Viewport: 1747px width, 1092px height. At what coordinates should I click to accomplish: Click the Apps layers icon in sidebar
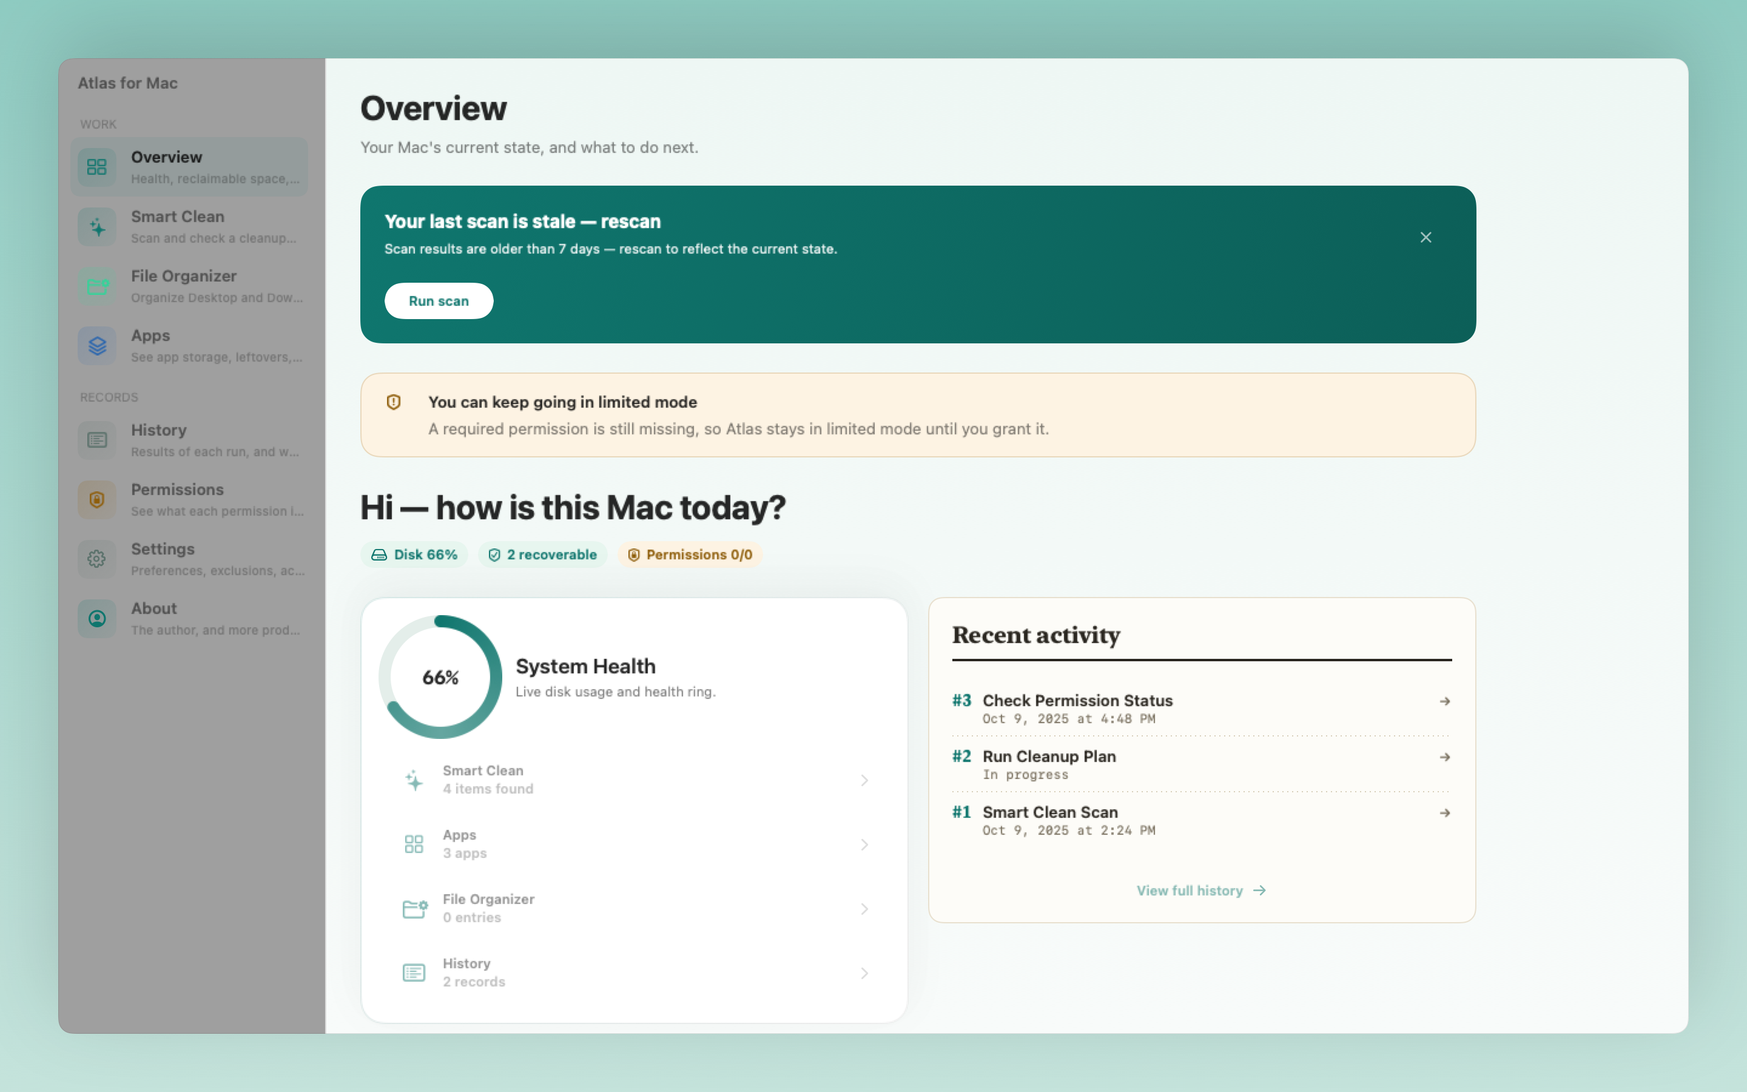tap(96, 346)
